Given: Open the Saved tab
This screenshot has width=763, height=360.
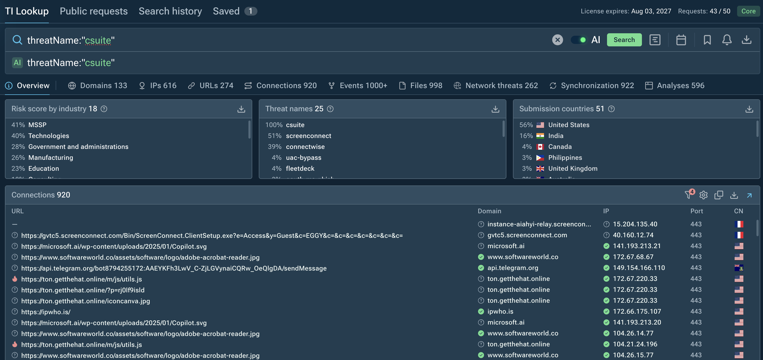Looking at the screenshot, I should click(235, 11).
